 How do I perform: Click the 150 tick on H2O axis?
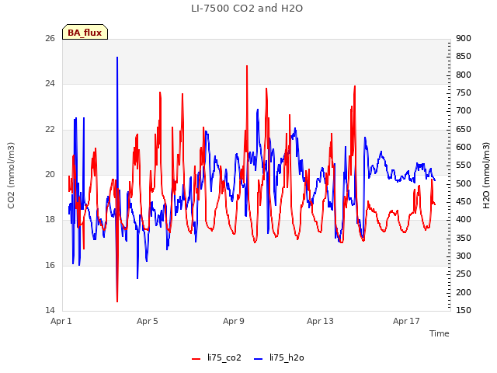[x=464, y=310]
